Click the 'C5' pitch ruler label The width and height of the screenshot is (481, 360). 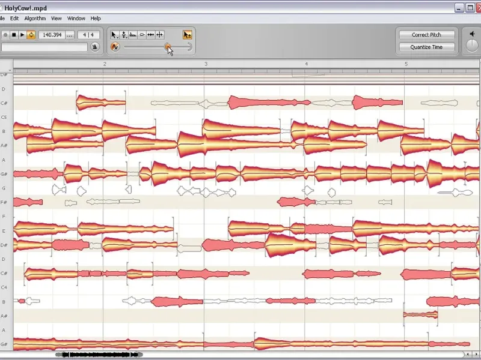click(4, 117)
